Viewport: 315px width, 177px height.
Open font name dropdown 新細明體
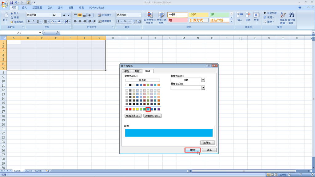pos(51,15)
